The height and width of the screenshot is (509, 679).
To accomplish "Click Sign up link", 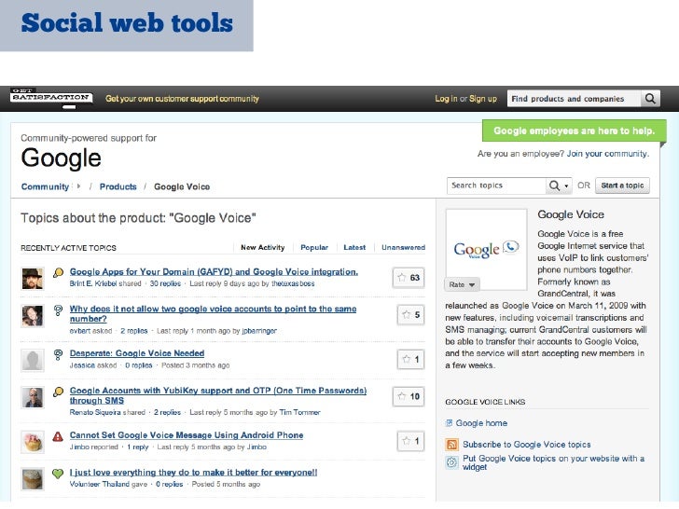I will tap(483, 99).
